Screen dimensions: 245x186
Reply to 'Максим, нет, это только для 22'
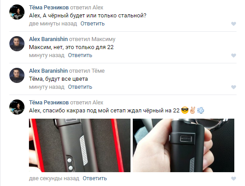pyautogui.click(x=80, y=55)
